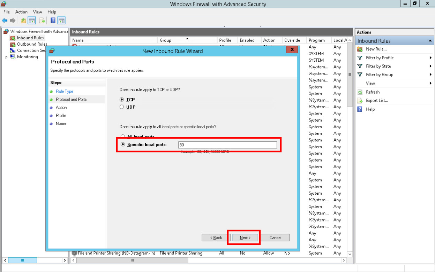Click the New Rule icon in Actions pane
Viewport: 435px width, 272px height.
coord(360,49)
